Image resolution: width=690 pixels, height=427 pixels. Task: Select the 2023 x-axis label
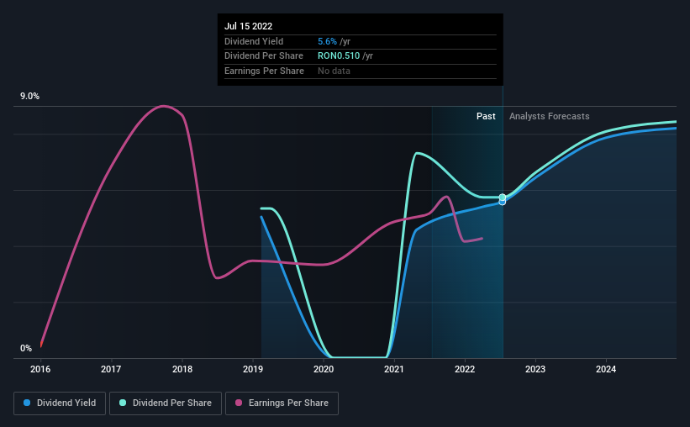tap(535, 369)
